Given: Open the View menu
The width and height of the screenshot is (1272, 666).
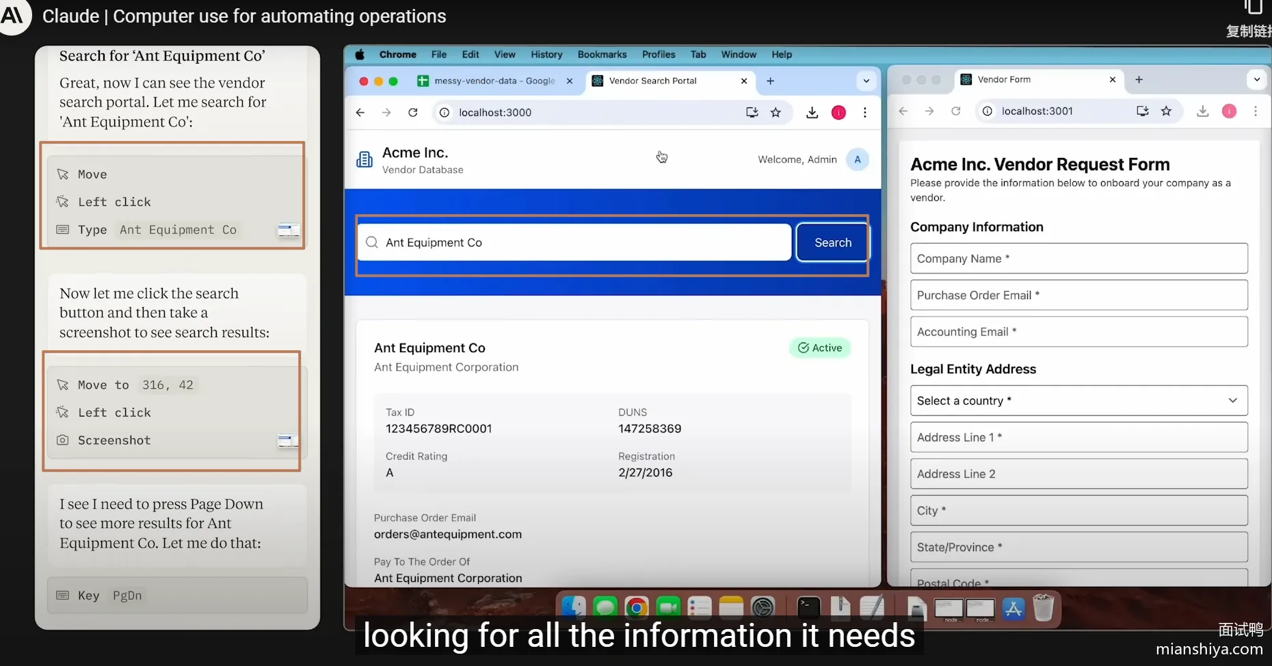Looking at the screenshot, I should click(x=505, y=55).
